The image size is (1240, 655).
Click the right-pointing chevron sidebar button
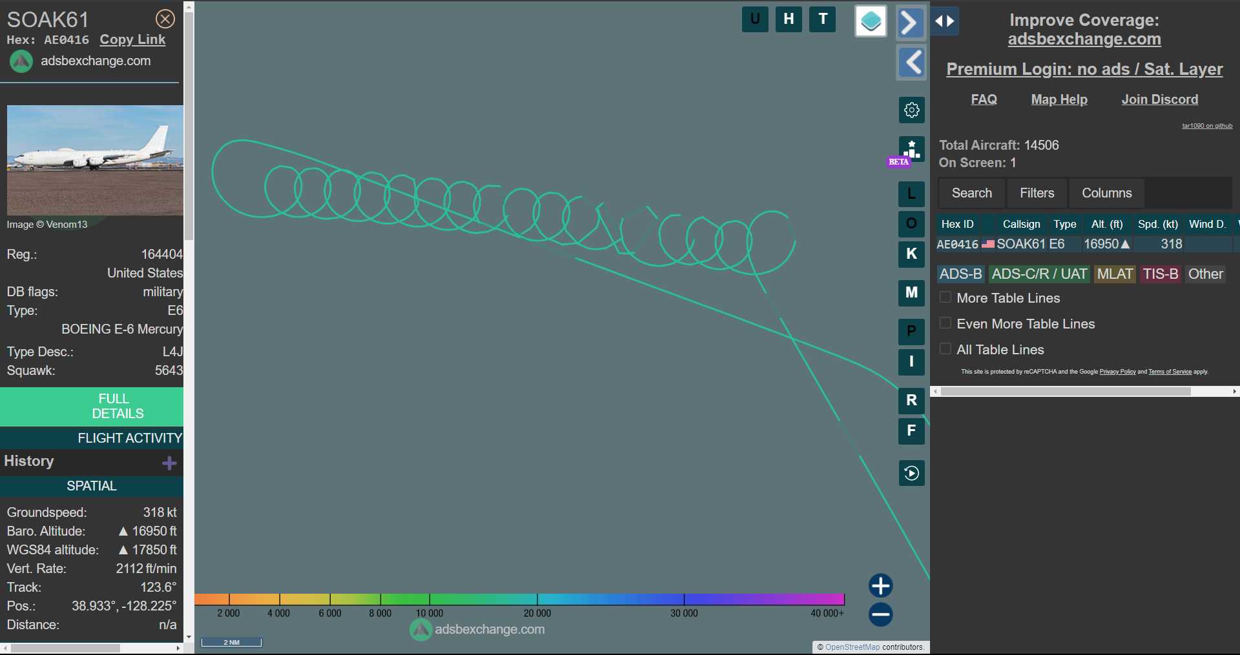click(x=911, y=23)
